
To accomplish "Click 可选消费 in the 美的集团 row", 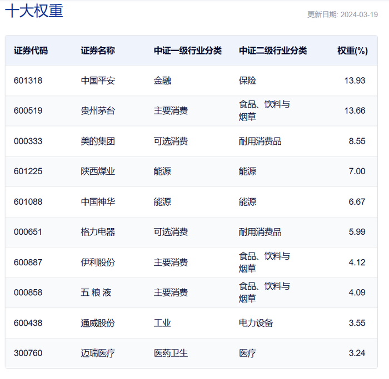I will click(171, 141).
